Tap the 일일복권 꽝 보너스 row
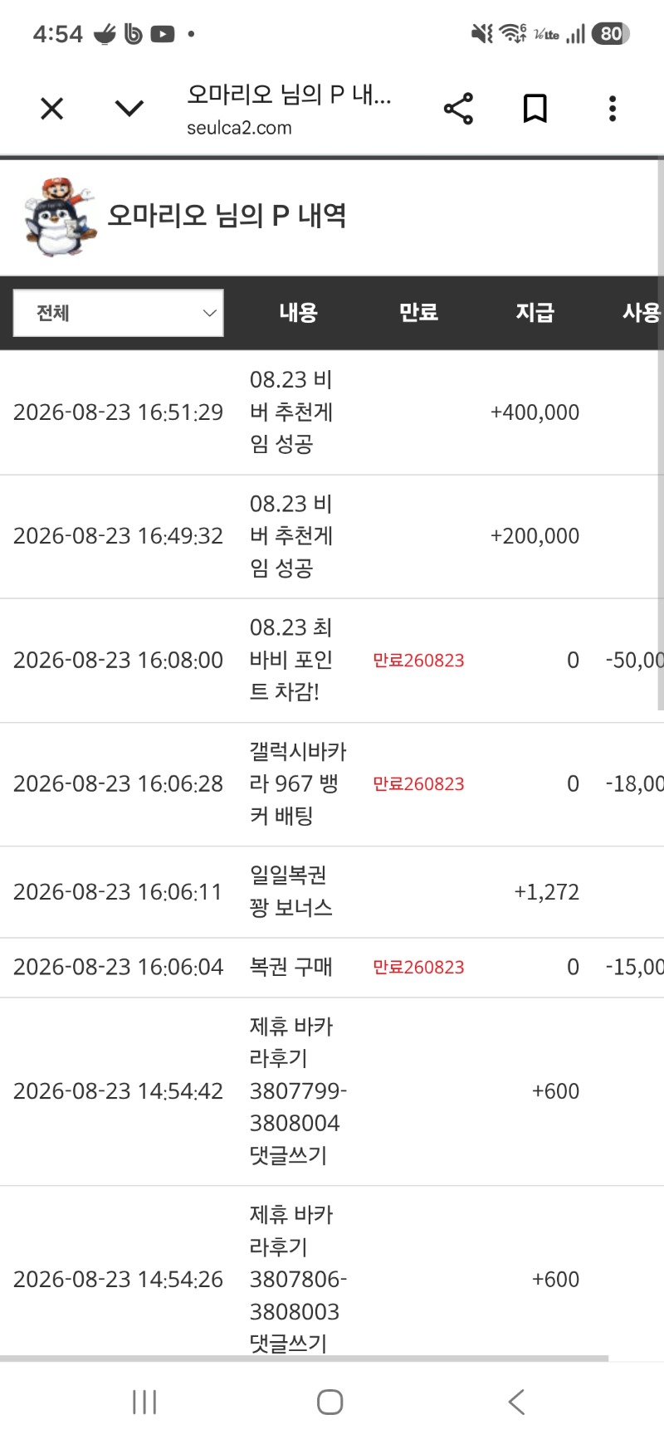Screen dimensions: 664x1439 332,892
